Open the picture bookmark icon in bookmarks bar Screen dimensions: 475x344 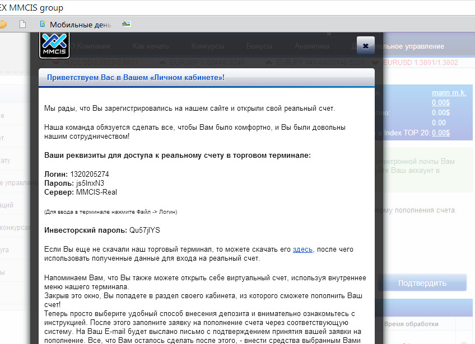pyautogui.click(x=127, y=24)
